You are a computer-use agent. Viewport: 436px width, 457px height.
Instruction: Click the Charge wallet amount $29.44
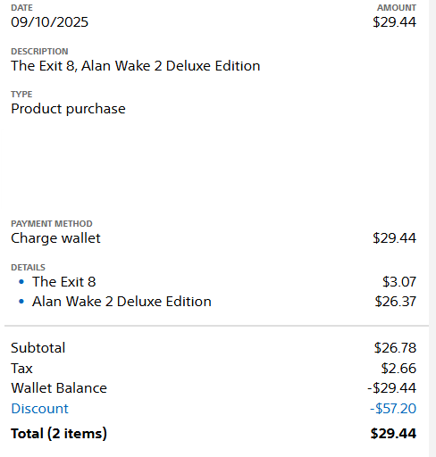pos(394,238)
